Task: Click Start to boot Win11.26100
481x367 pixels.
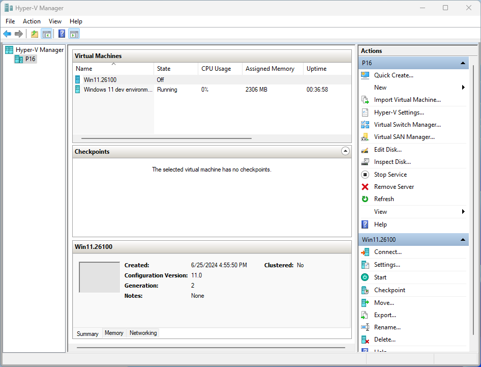Action: (380, 277)
